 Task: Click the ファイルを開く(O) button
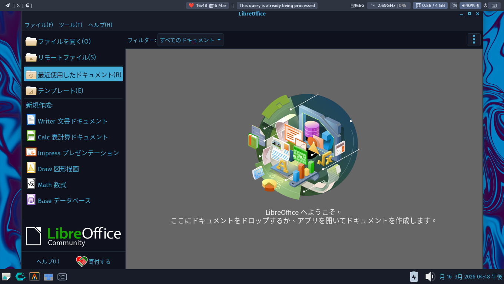click(73, 41)
